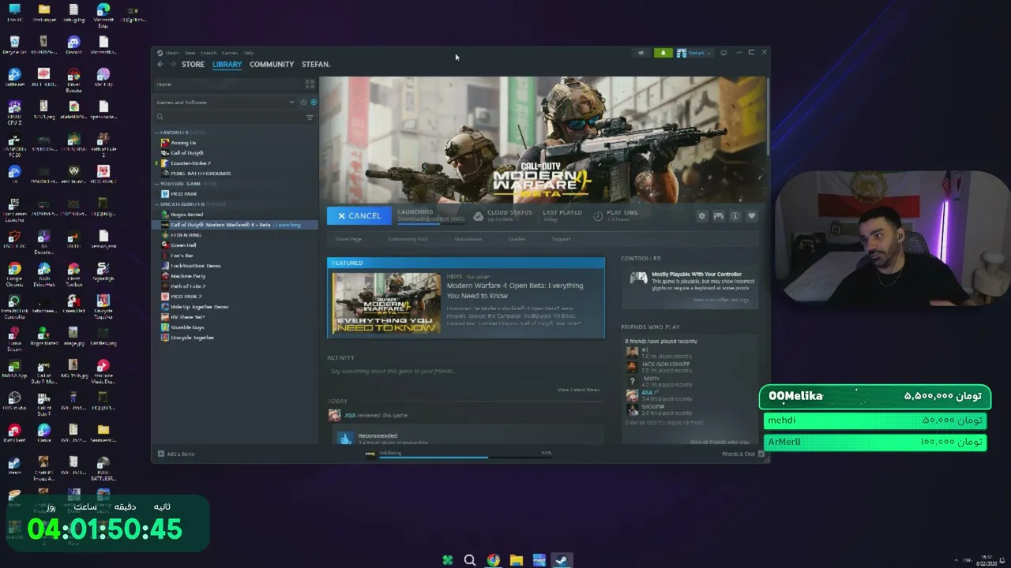Open the Green Hell game icon
Viewport: 1011px width, 568px height.
click(x=165, y=245)
